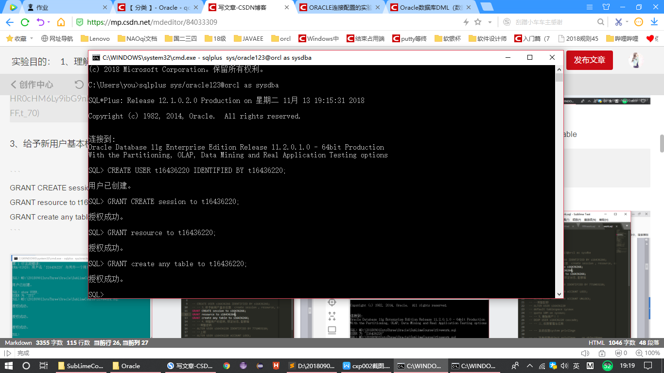Switch to cxp002截图 WPS taskbar item
Viewport: 664px width, 373px height.
click(x=366, y=366)
